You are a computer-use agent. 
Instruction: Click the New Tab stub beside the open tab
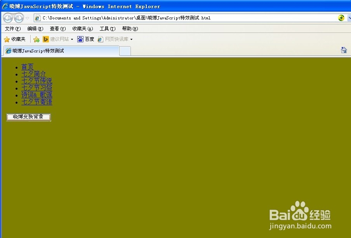point(125,50)
